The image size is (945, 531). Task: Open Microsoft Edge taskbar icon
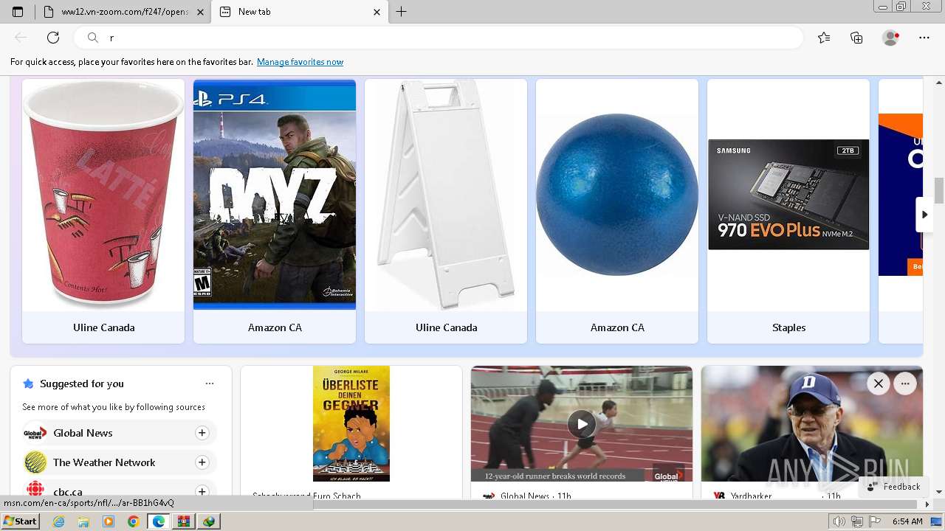[x=159, y=521]
